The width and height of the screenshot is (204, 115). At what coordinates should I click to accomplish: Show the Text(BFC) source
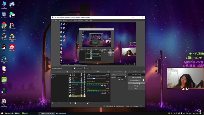(81, 77)
